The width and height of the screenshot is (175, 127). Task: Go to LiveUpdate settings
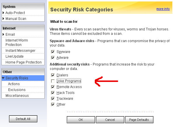pyautogui.click(x=15, y=56)
